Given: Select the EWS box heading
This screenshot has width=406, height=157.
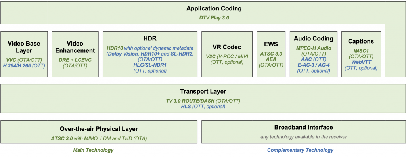Looking at the screenshot, I should tap(271, 44).
